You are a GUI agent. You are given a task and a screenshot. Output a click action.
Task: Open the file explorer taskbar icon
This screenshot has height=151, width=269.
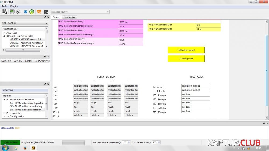(16, 148)
